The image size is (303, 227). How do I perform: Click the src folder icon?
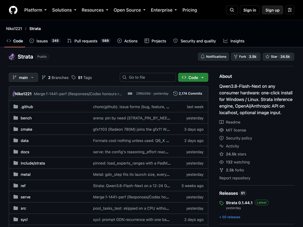pos(15,208)
